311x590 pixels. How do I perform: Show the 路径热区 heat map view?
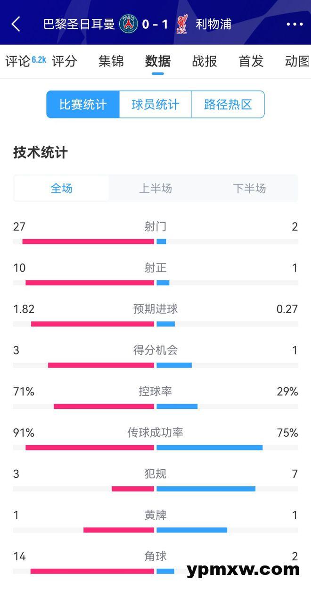click(x=228, y=104)
